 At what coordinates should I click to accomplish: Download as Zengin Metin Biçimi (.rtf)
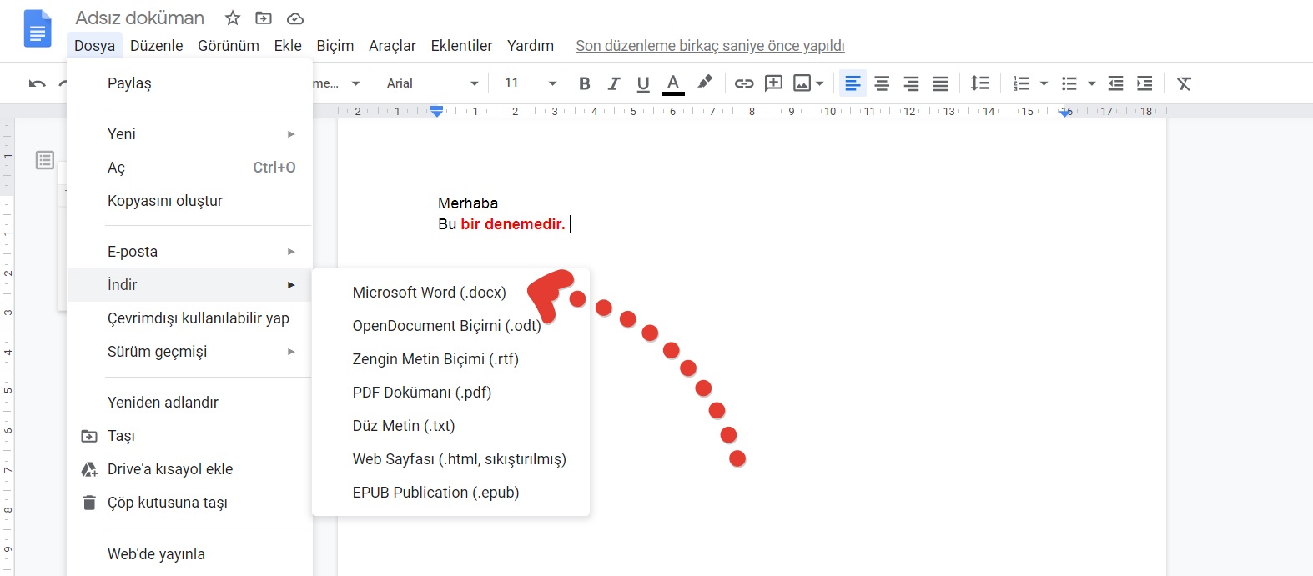pos(450,359)
